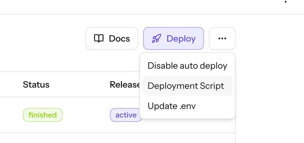Click the word Deploy in the toolbar

click(181, 39)
